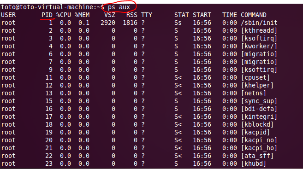This screenshot has width=303, height=169.
Task: Click the 'S<' status of cpuset row
Action: coord(178,77)
